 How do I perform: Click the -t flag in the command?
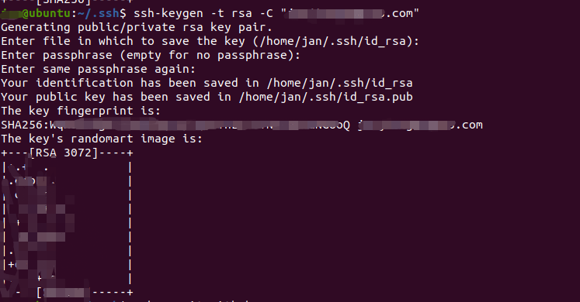click(217, 14)
